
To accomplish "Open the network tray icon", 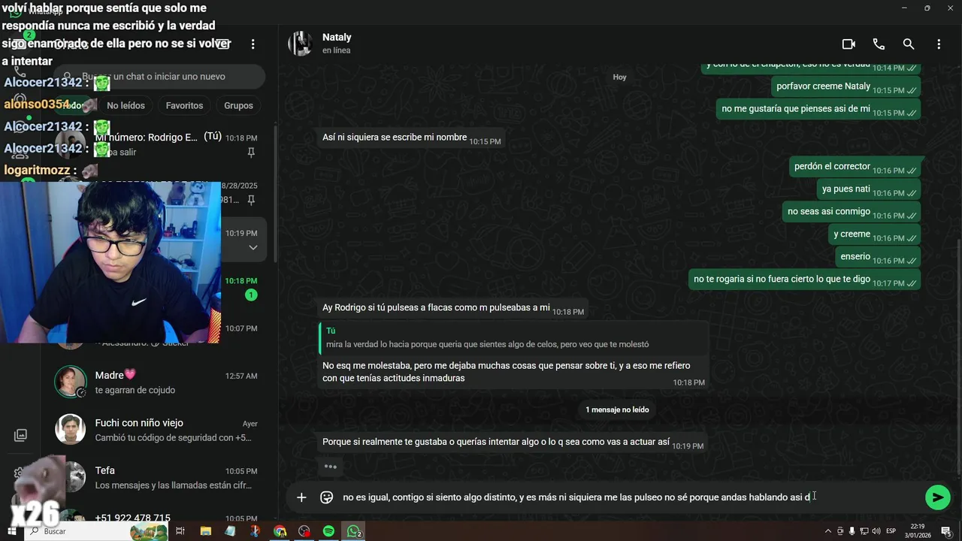I will [864, 531].
